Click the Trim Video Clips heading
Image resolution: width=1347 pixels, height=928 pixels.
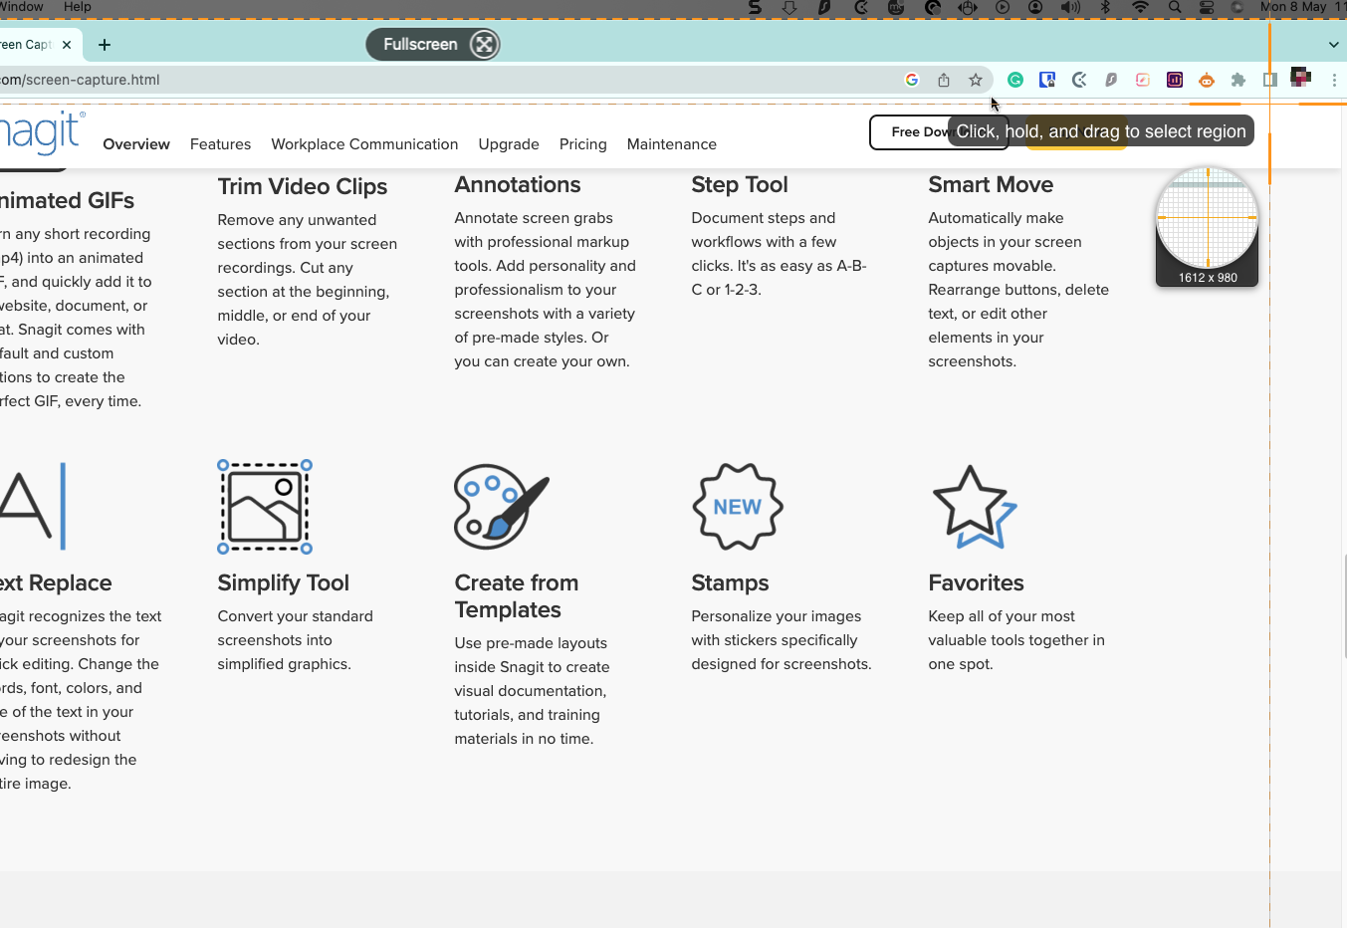[303, 187]
